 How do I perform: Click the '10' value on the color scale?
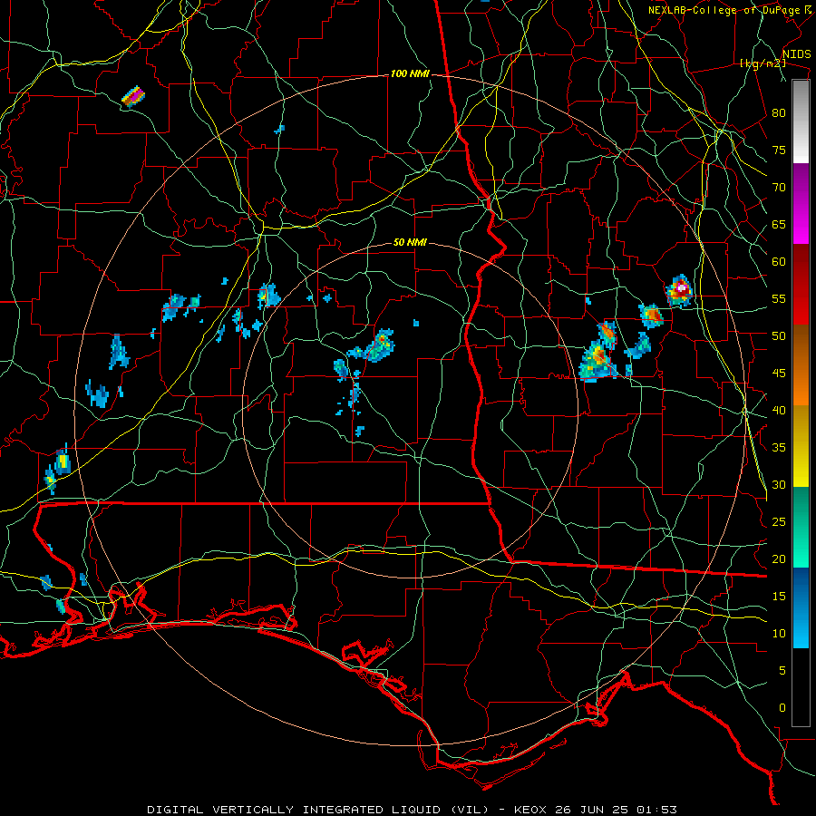pos(779,634)
